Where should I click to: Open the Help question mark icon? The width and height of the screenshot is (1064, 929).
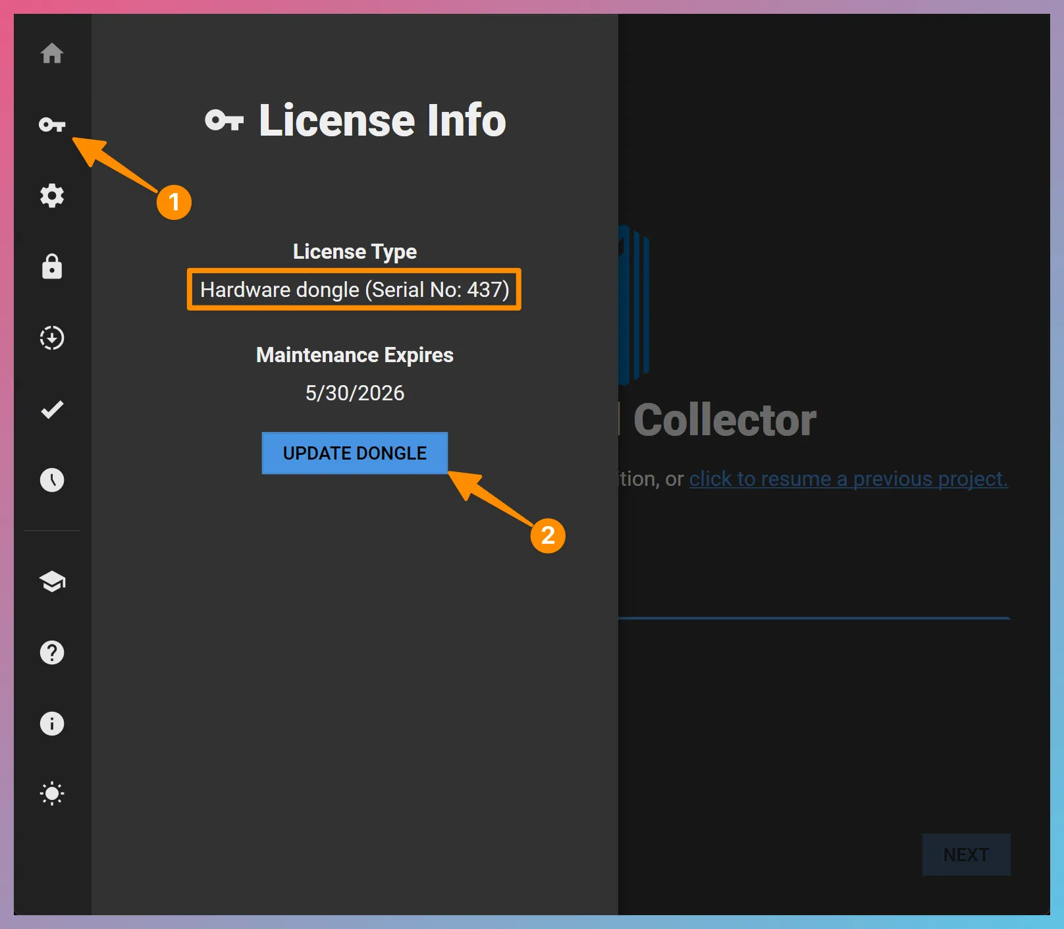[x=52, y=652]
